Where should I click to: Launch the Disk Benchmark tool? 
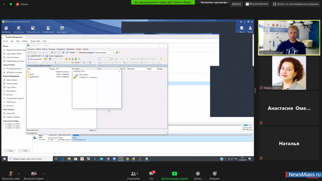pyautogui.click(x=48, y=29)
